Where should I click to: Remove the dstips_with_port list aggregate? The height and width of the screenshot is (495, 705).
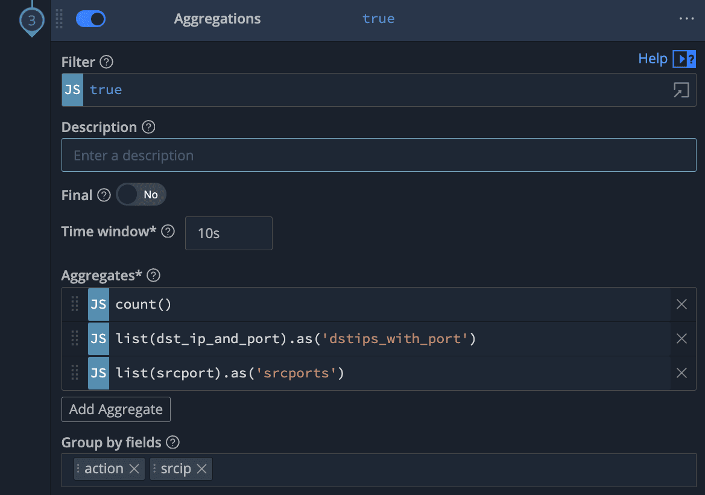tap(681, 339)
